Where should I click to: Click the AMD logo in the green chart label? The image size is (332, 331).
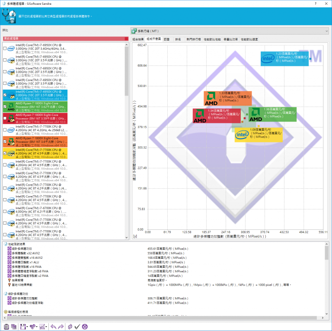pyautogui.click(x=255, y=115)
